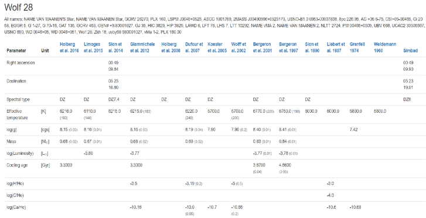This screenshot has width=426, height=218.
Task: Click the 6216.0 temperature value
Action: [66, 111]
